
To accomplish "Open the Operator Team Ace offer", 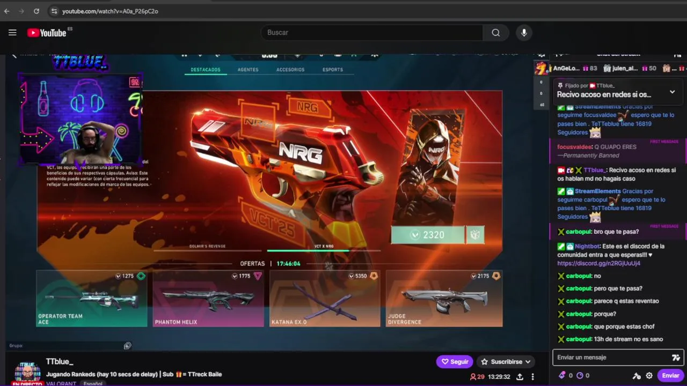I will [x=91, y=299].
